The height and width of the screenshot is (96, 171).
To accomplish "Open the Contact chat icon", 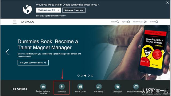I will click(157, 22).
